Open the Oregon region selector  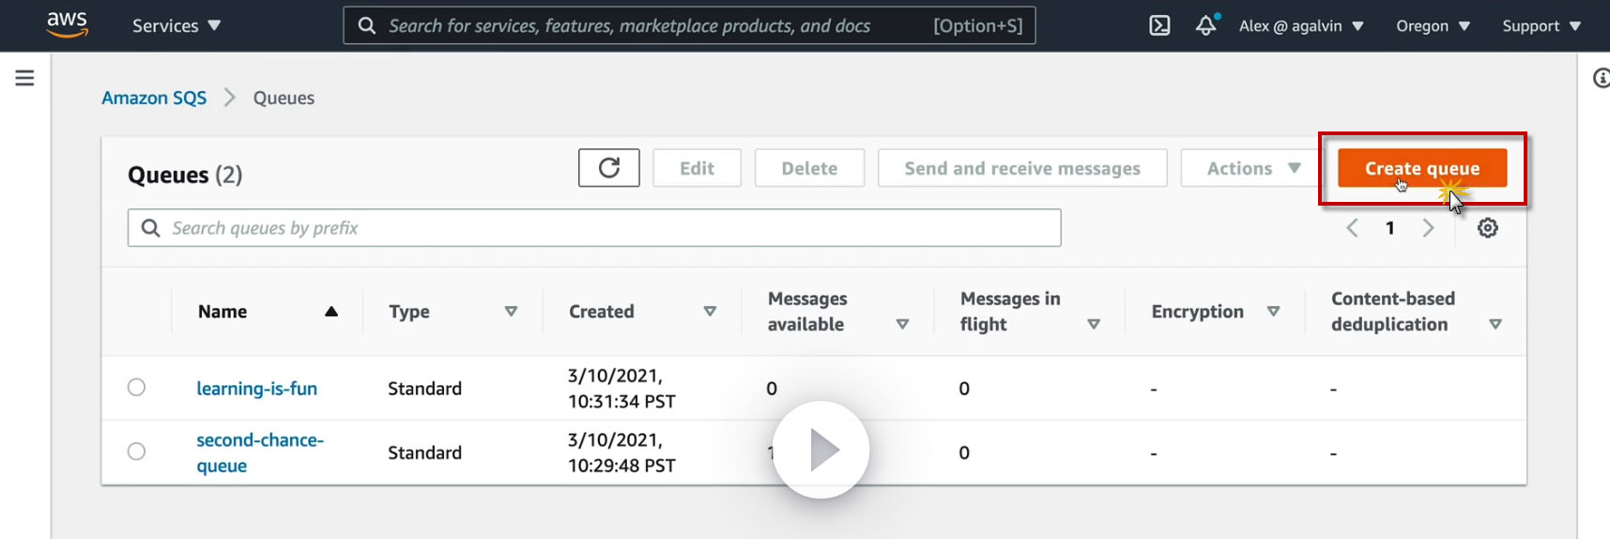pos(1433,25)
